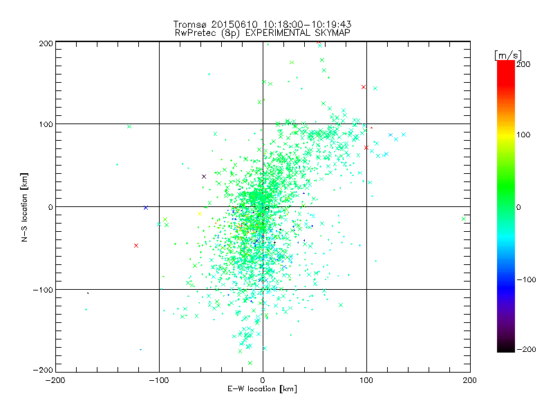The width and height of the screenshot is (553, 414).
Task: Click the colorbar tick label '−100'
Action: pyautogui.click(x=526, y=280)
